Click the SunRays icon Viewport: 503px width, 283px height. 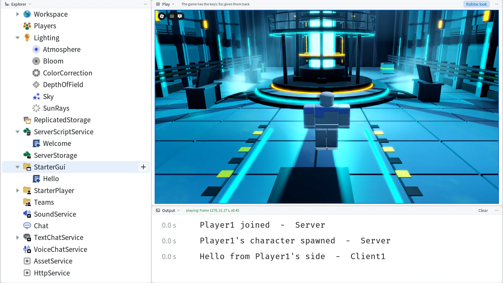point(36,108)
